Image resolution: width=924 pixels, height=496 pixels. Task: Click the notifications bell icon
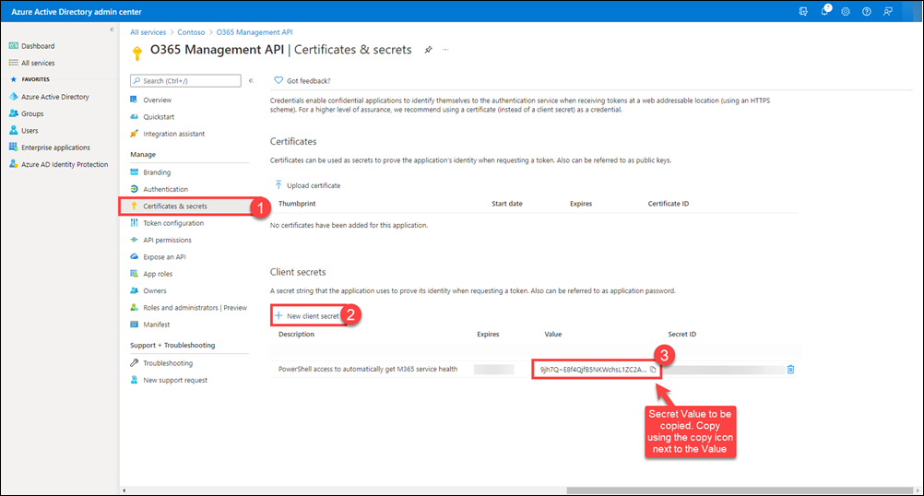[x=825, y=11]
